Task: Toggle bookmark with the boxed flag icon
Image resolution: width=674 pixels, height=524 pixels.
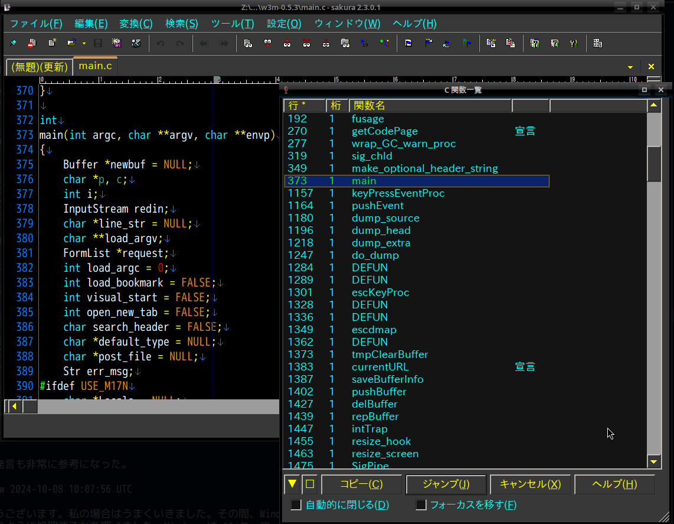Action: tap(408, 43)
